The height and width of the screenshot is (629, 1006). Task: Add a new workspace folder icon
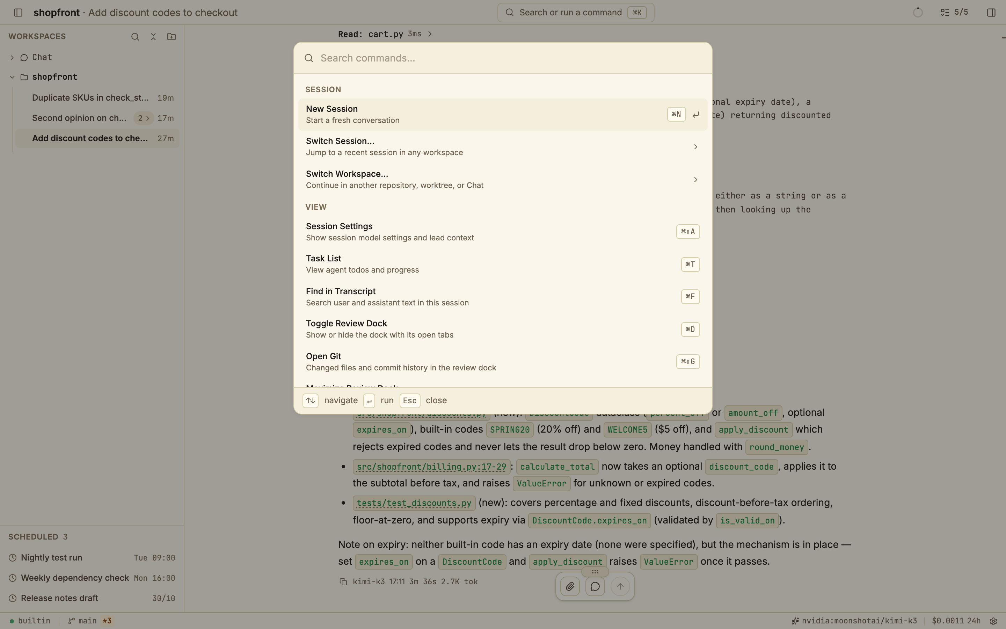171,37
